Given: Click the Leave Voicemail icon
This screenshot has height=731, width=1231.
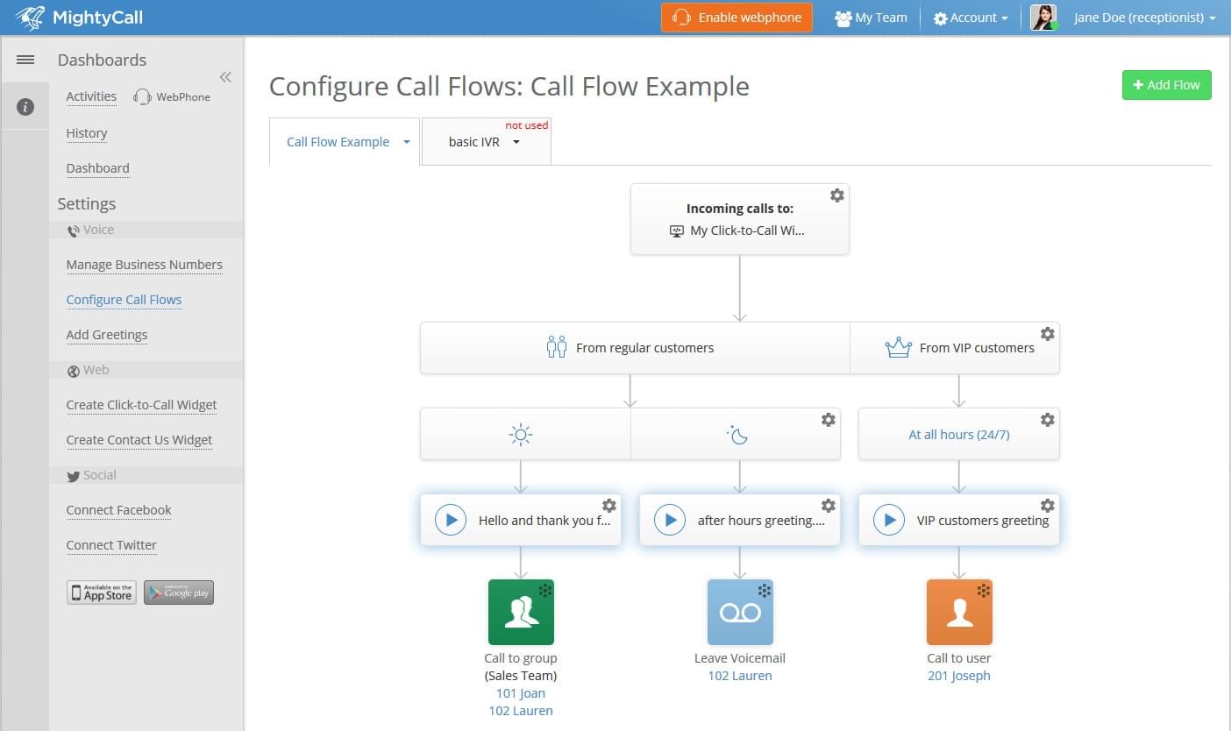Looking at the screenshot, I should pyautogui.click(x=740, y=612).
